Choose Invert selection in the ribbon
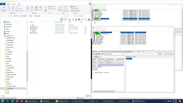The height and width of the screenshot is (103, 183). click(x=75, y=11)
